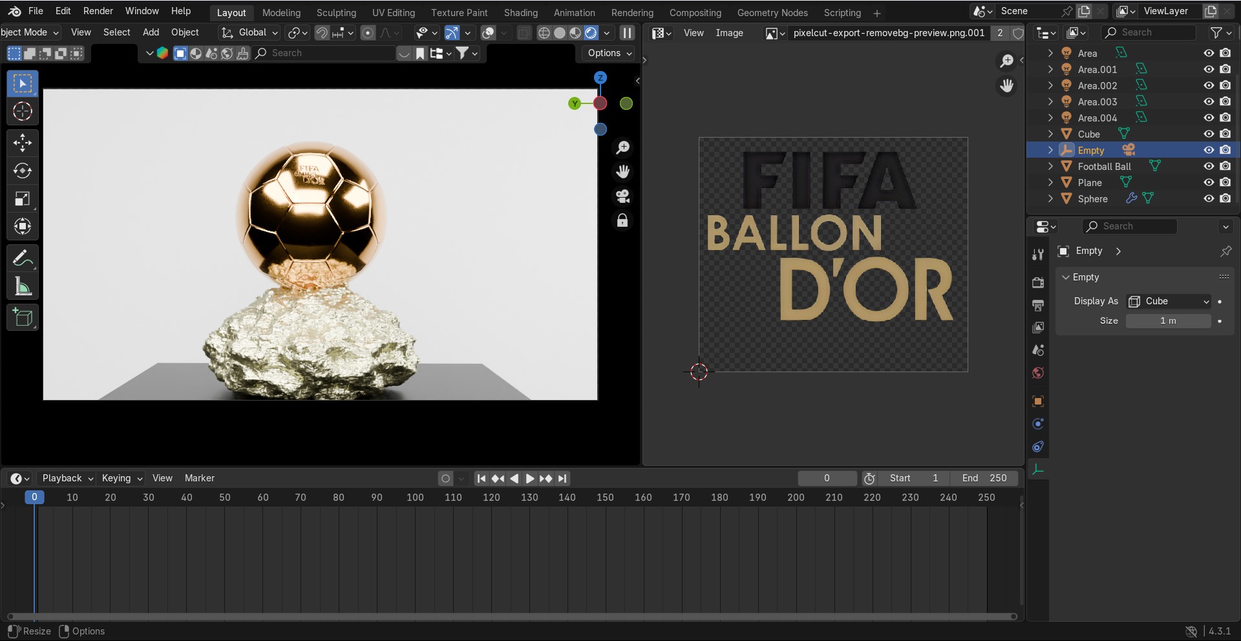The image size is (1241, 641).
Task: Open the Object Data properties tab
Action: [1038, 470]
